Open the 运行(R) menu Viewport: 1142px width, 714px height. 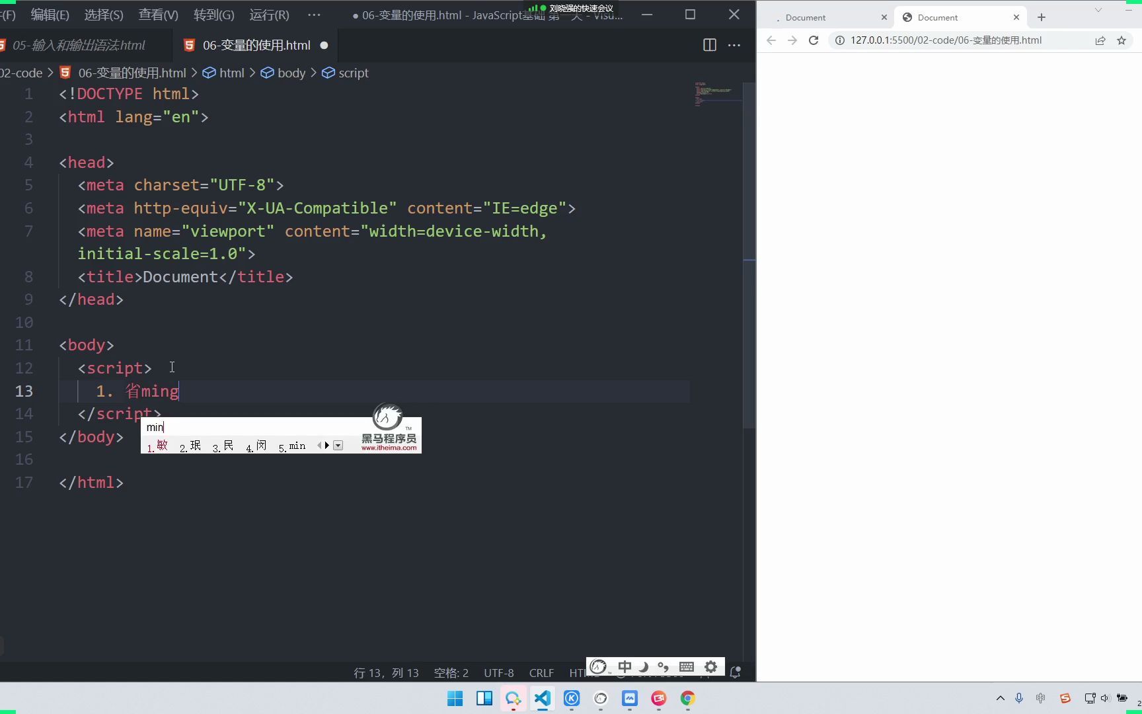[269, 15]
